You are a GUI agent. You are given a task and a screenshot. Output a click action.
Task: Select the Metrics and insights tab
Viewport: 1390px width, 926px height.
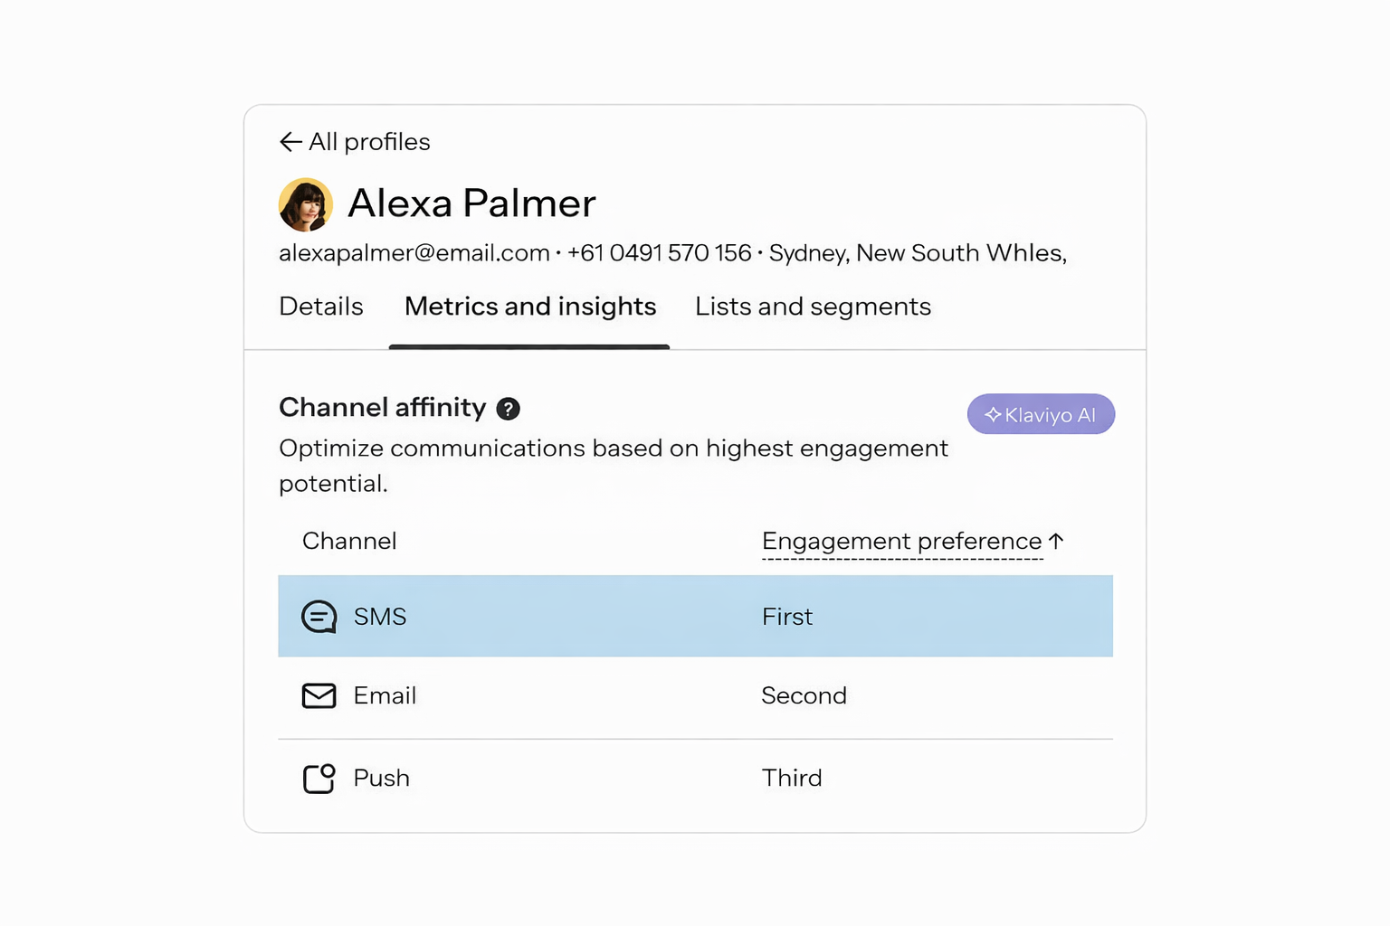point(530,307)
